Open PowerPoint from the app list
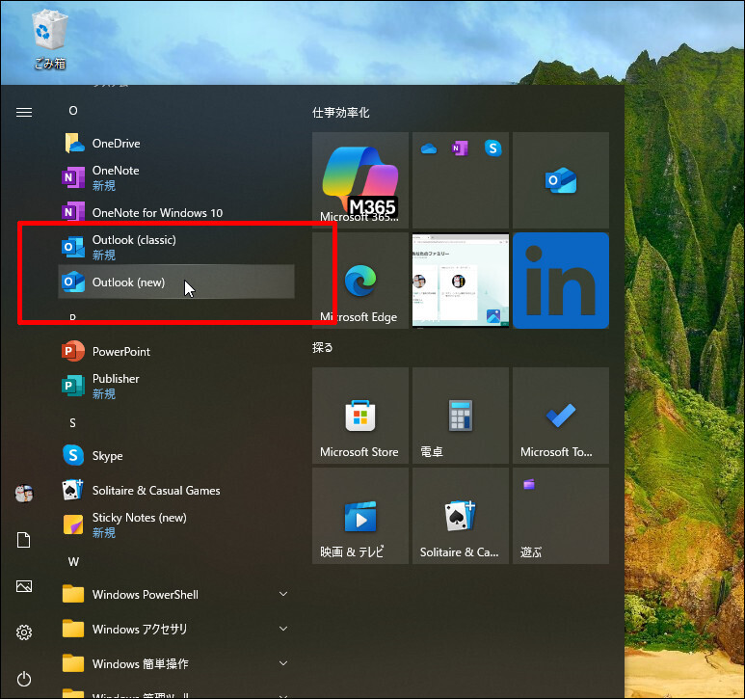The width and height of the screenshot is (745, 699). click(176, 351)
